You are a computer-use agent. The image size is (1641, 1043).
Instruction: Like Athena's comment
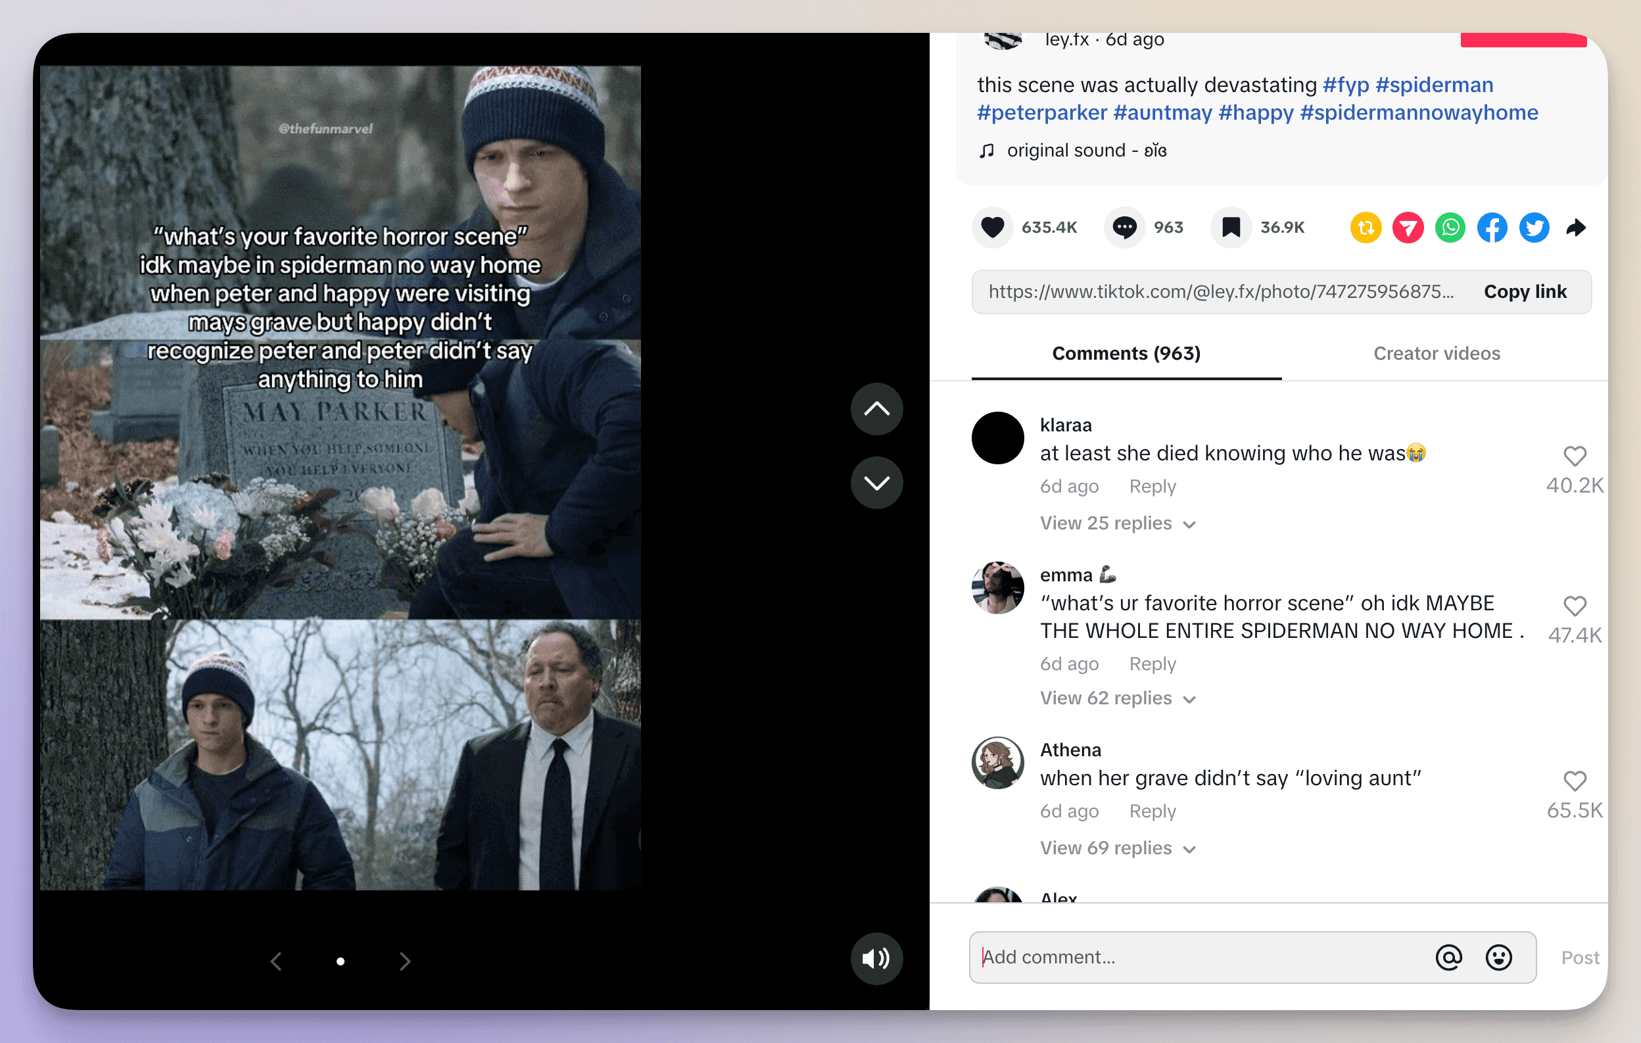pyautogui.click(x=1575, y=781)
